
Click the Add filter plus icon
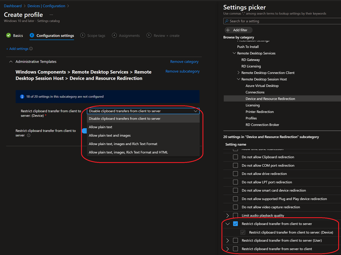(228, 30)
